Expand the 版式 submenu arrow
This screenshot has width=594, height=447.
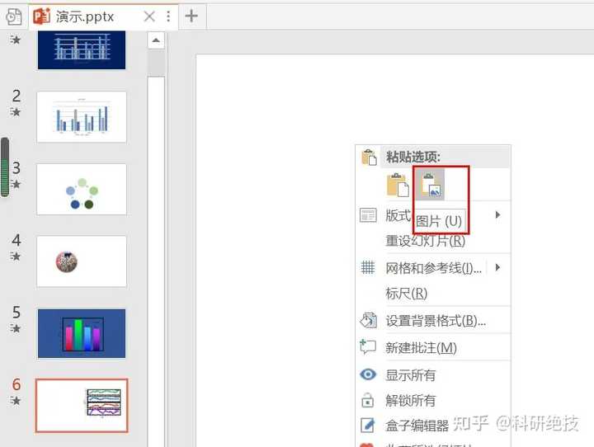497,214
